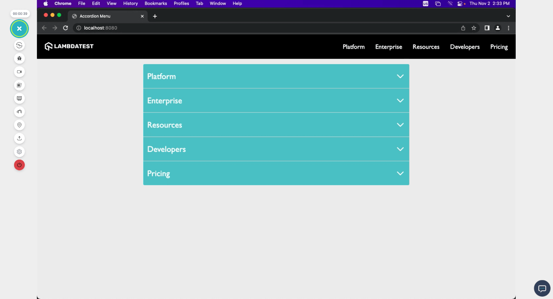Click the Wi-Fi off status icon
553x299 pixels.
pos(450,3)
